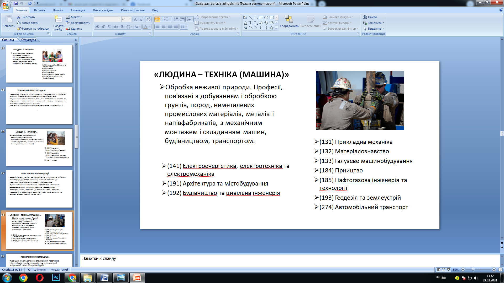Open the Вставка ribbon tab
This screenshot has width=504, height=283.
click(x=39, y=10)
